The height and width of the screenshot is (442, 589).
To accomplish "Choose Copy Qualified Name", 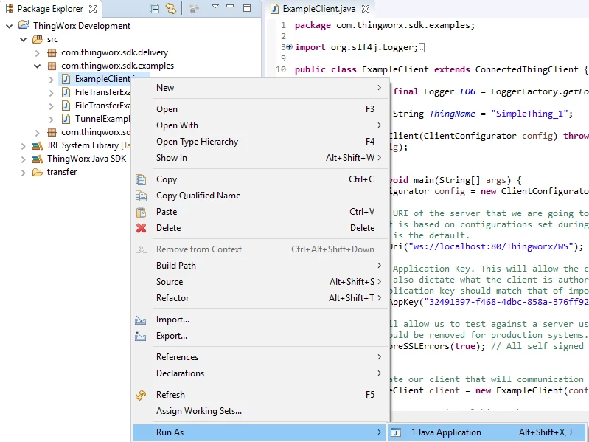I will (x=260, y=196).
